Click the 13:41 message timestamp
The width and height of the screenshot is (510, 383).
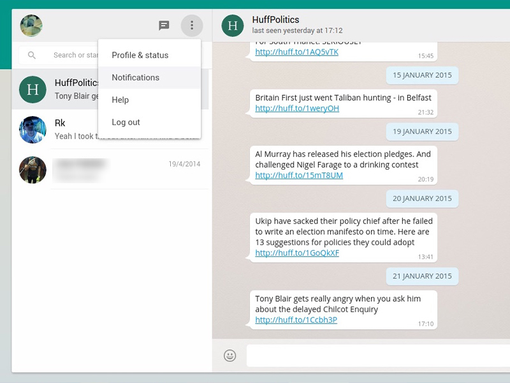[x=425, y=257]
